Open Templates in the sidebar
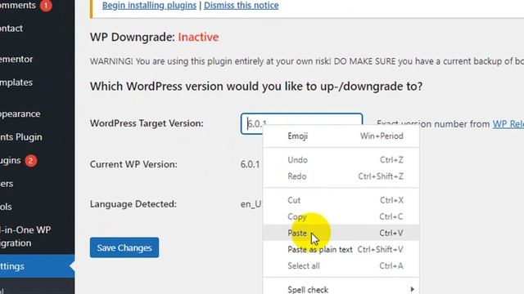The height and width of the screenshot is (294, 524). (x=16, y=82)
